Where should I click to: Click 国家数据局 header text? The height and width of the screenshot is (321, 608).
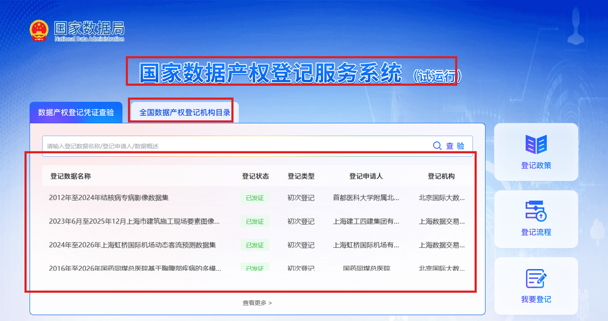click(x=89, y=28)
